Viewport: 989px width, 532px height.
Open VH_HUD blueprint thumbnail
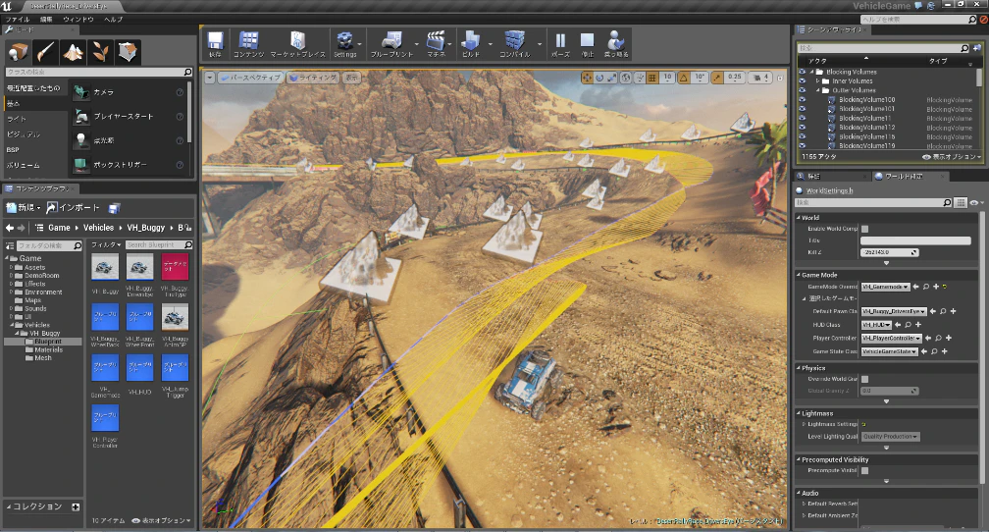coord(139,368)
